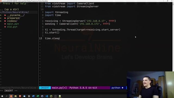Image resolution: width=174 pixels, height=98 pixels.
Task: Click the __pycache__ folder icon
Action: coord(5,15)
